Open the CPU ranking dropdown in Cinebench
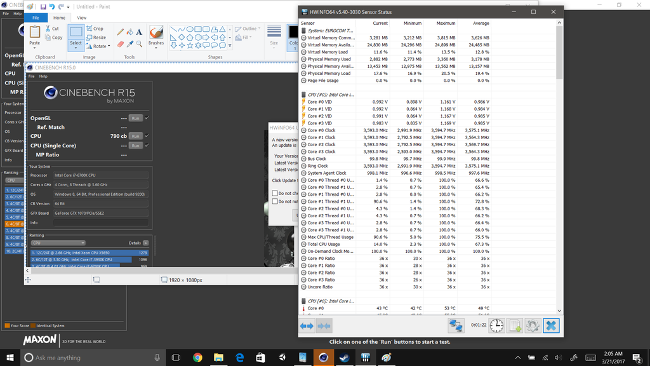 [x=58, y=243]
